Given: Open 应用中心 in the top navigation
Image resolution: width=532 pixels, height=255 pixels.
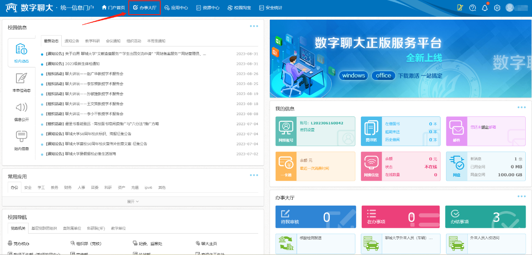Looking at the screenshot, I should point(176,8).
